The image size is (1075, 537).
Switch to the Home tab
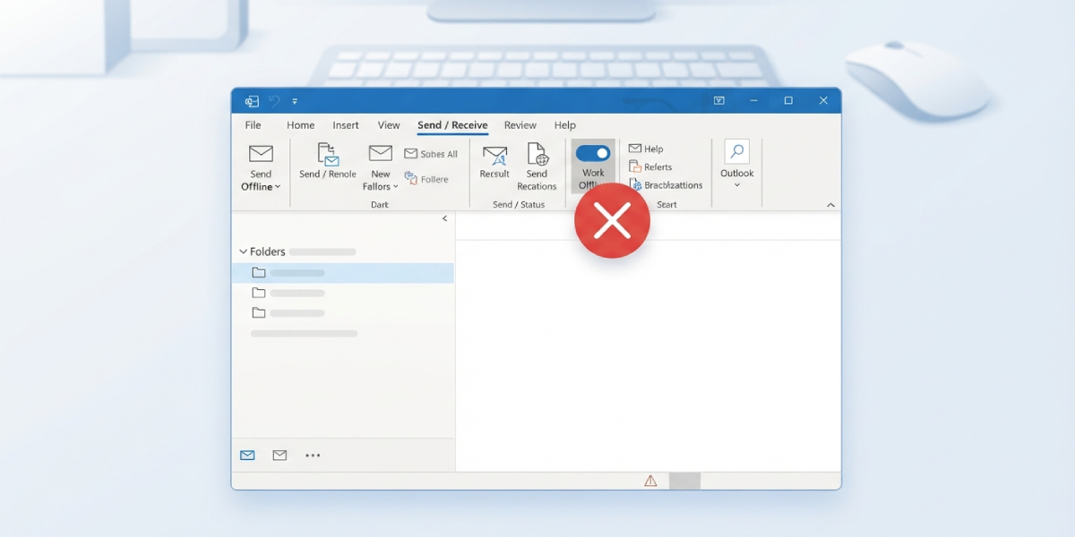click(x=300, y=125)
